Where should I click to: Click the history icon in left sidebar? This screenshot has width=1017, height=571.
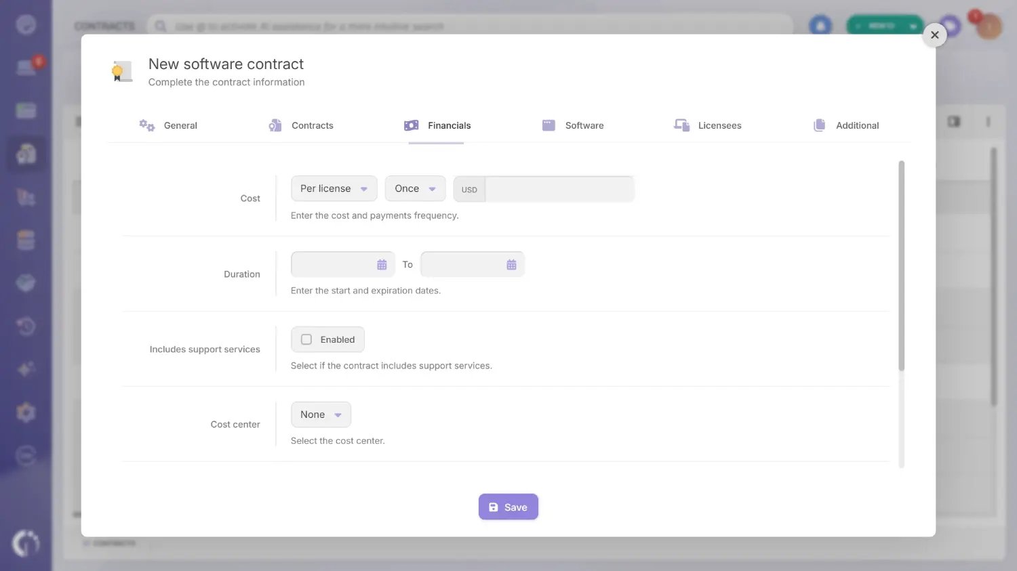[26, 326]
